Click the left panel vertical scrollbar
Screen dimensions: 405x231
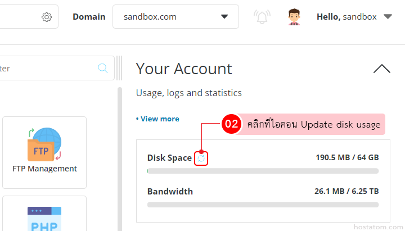pos(119,157)
